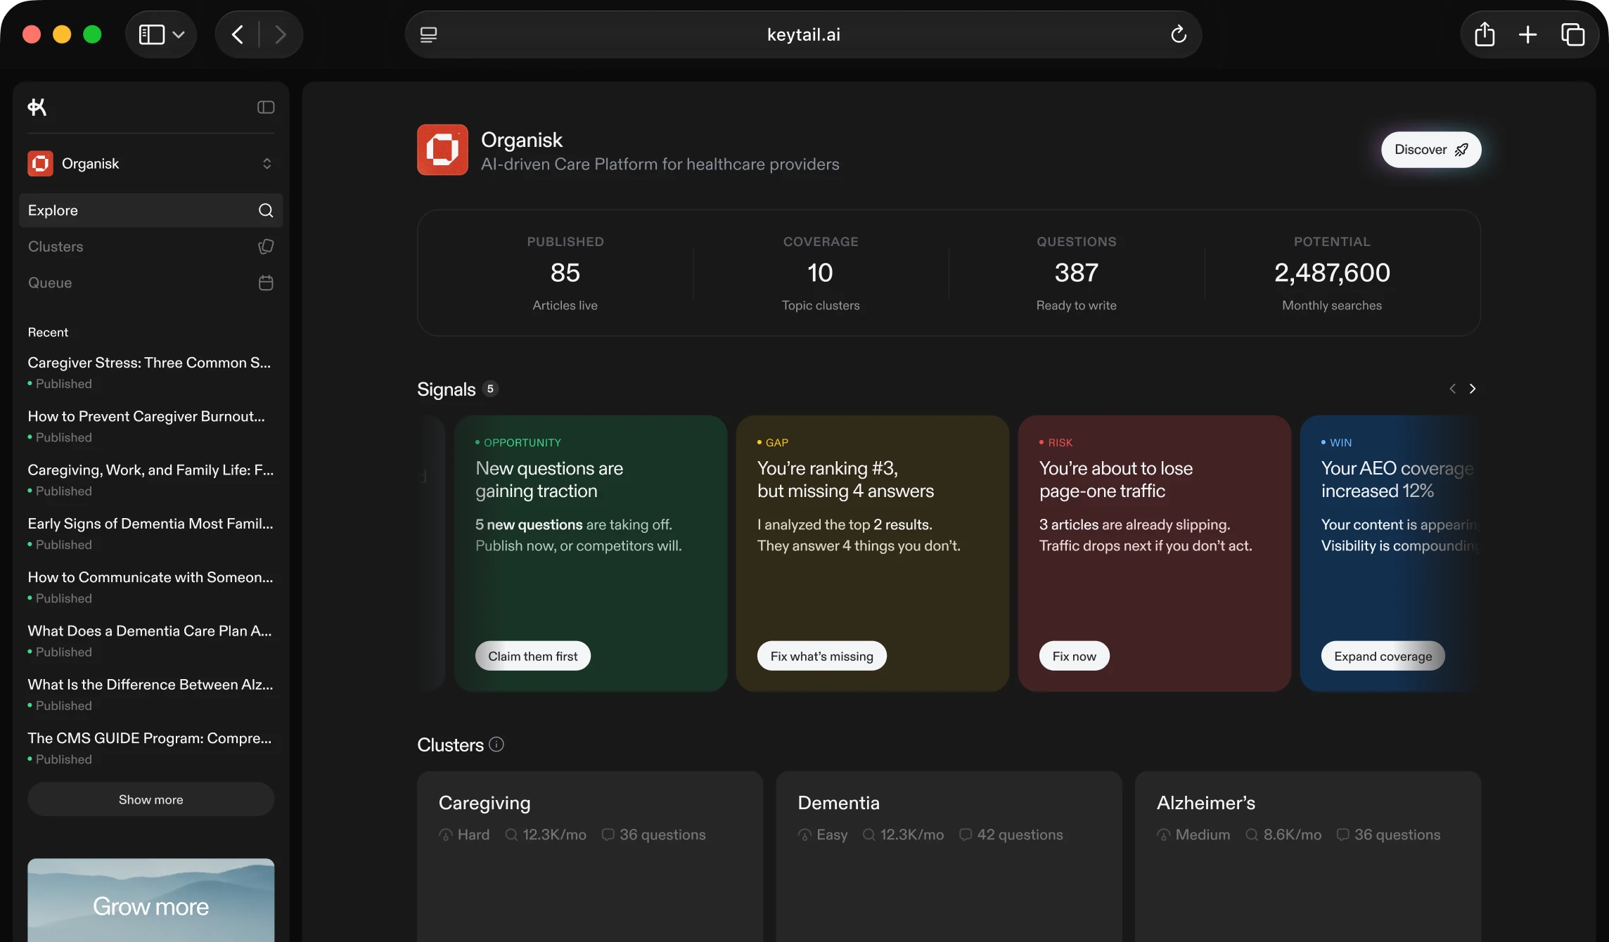This screenshot has width=1609, height=942.
Task: Select the Explore menu item
Action: point(150,210)
